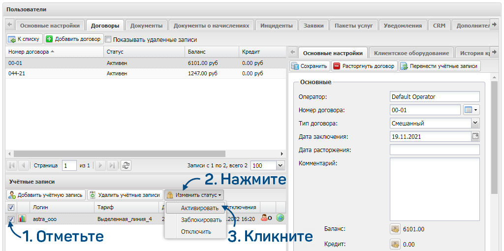
Task: Go to next page icon
Action: [x=100, y=165]
